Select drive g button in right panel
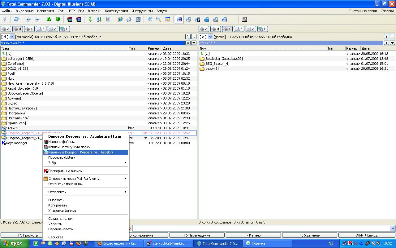This screenshot has width=396, height=248. click(x=251, y=29)
